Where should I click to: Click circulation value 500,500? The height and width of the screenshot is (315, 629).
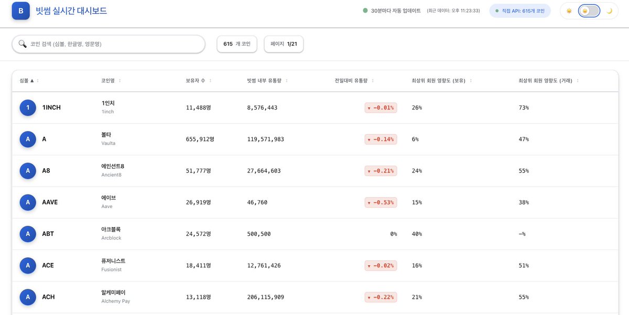click(259, 234)
